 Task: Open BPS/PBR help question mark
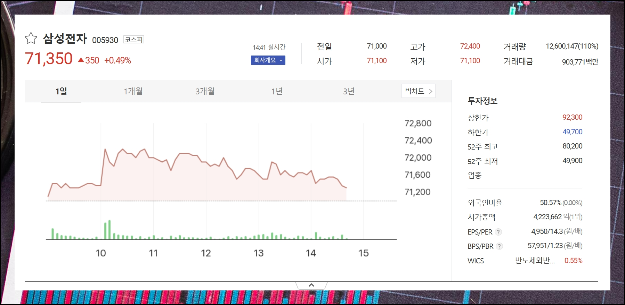(x=499, y=246)
